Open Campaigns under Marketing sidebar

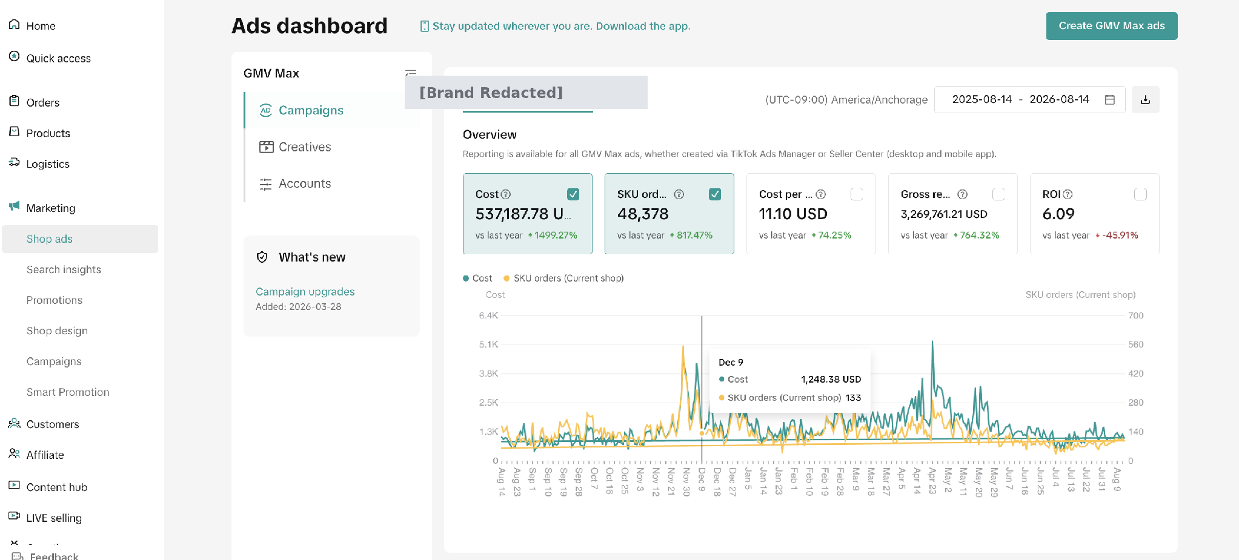[x=54, y=361]
